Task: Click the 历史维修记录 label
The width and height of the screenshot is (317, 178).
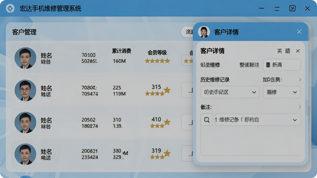Action: [215, 80]
